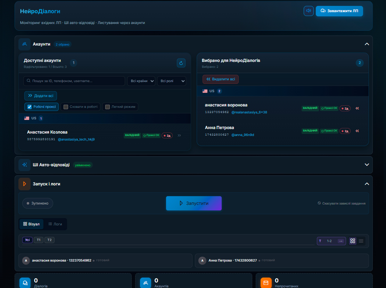Toggle the sound speaker icon button
The width and height of the screenshot is (386, 288).
pos(309,11)
